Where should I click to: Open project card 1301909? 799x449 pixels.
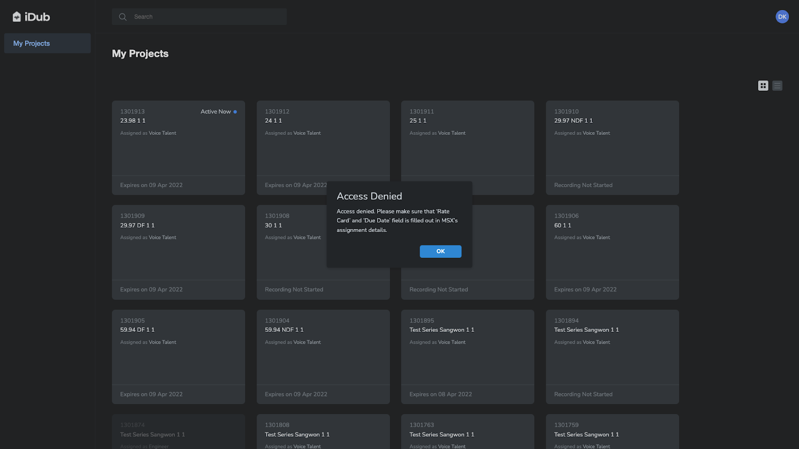pyautogui.click(x=178, y=252)
